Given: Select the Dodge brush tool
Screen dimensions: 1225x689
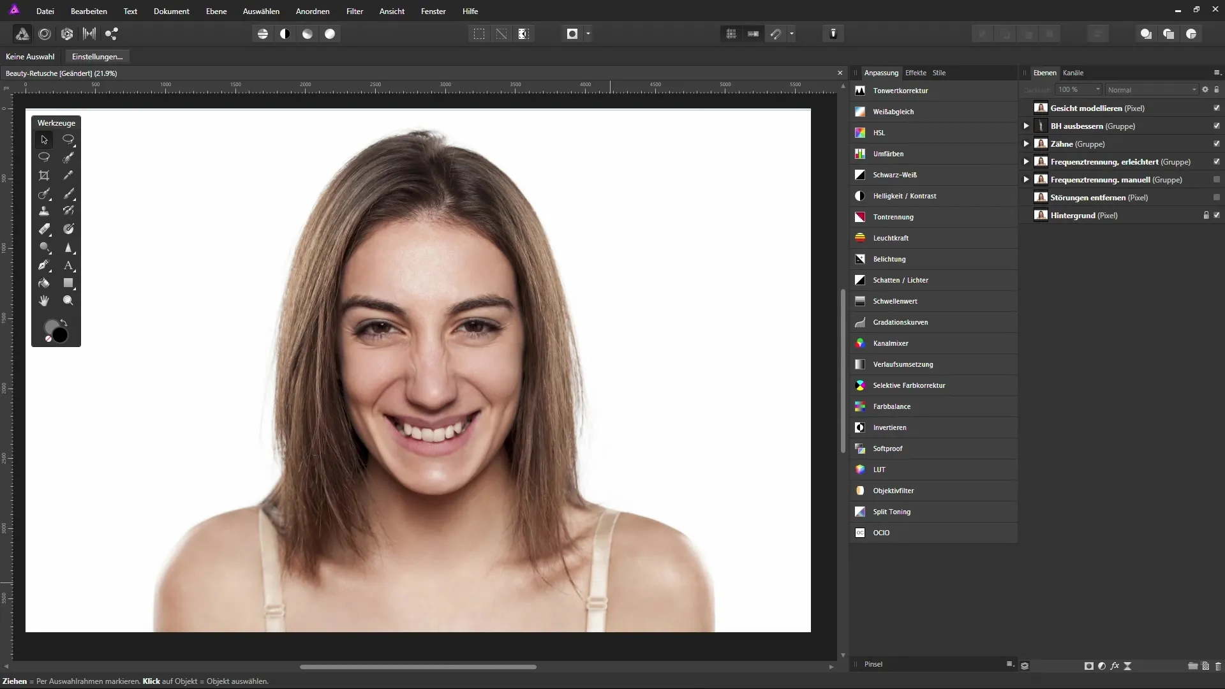Looking at the screenshot, I should click(44, 247).
